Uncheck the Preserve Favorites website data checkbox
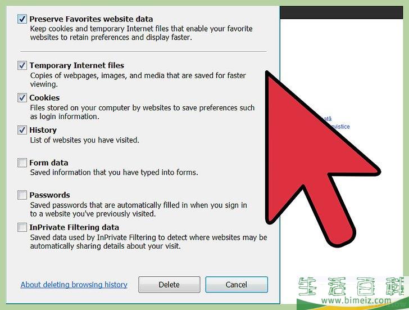The width and height of the screenshot is (409, 310). click(22, 19)
